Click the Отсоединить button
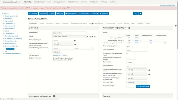This screenshot has width=178, height=100. pos(84,14)
